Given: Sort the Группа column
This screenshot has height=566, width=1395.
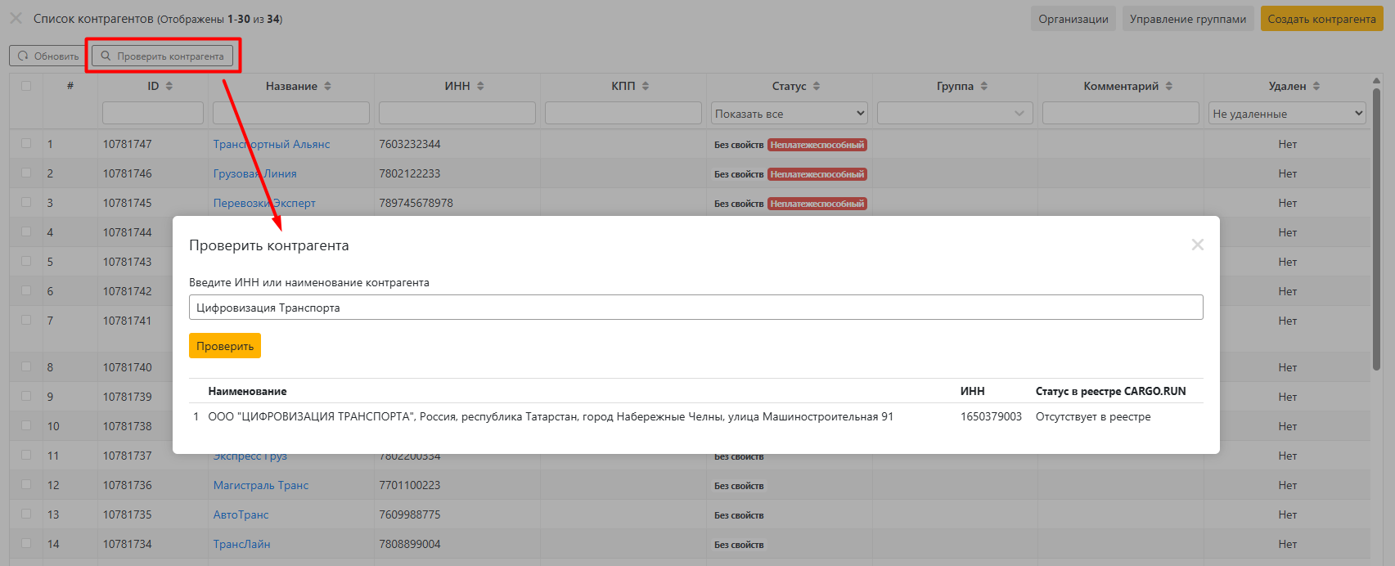Looking at the screenshot, I should [x=983, y=86].
